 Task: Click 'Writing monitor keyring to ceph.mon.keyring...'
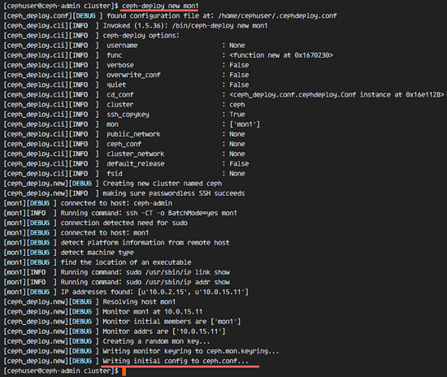191,351
